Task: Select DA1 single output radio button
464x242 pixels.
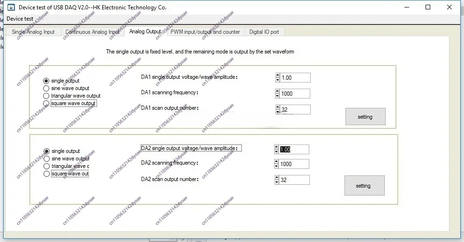Action: pos(46,81)
